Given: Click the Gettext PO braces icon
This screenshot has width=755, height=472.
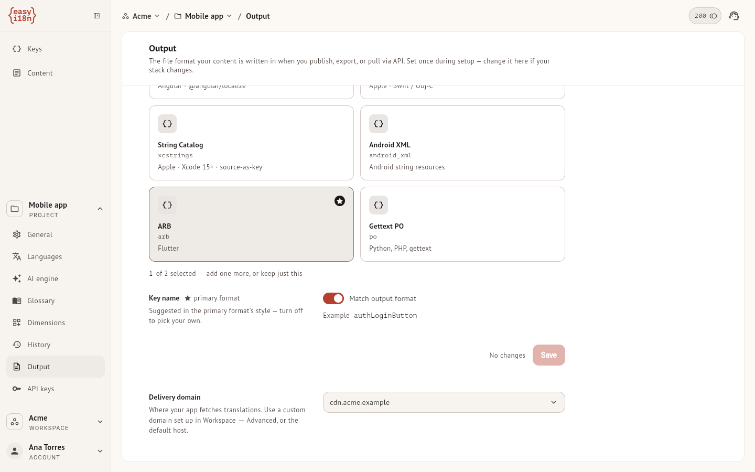Looking at the screenshot, I should point(379,205).
